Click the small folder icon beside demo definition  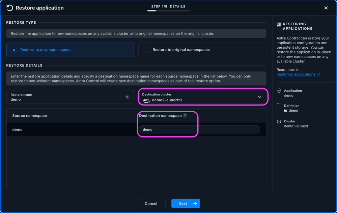(286, 111)
